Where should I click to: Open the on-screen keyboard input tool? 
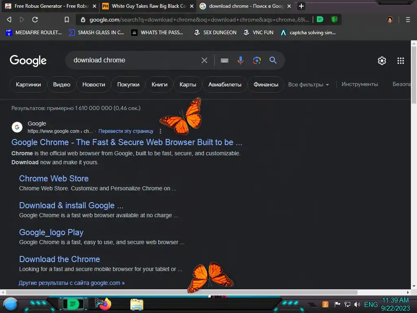[x=224, y=60]
